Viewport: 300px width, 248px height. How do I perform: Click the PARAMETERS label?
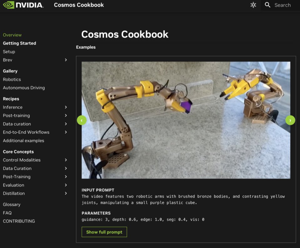coord(96,213)
